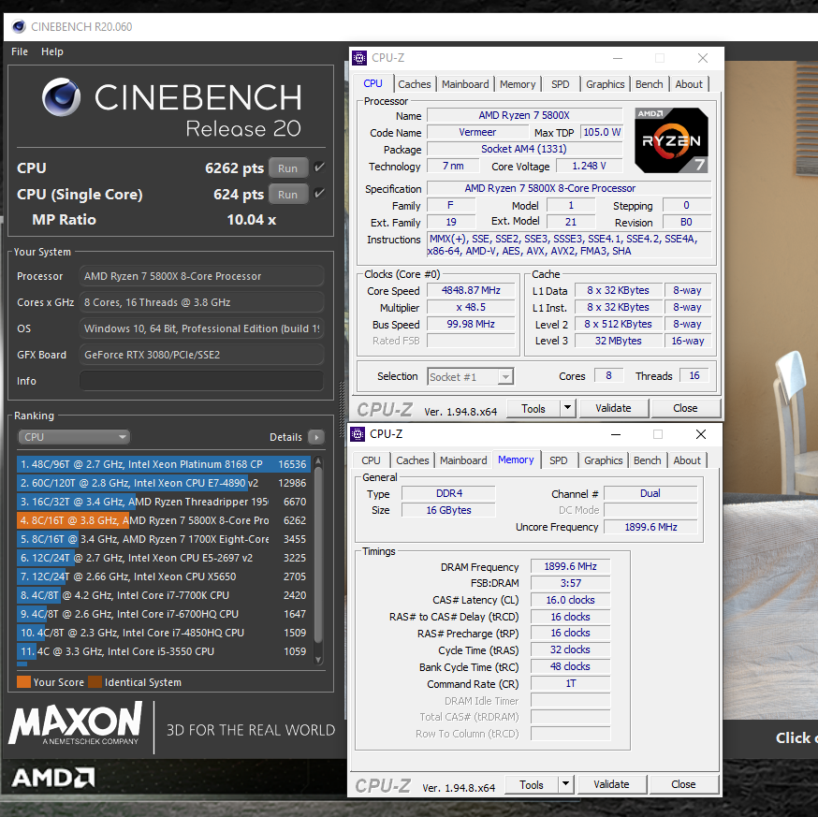Screen dimensions: 818x817
Task: Click the Info input field in Your System
Action: pos(201,381)
